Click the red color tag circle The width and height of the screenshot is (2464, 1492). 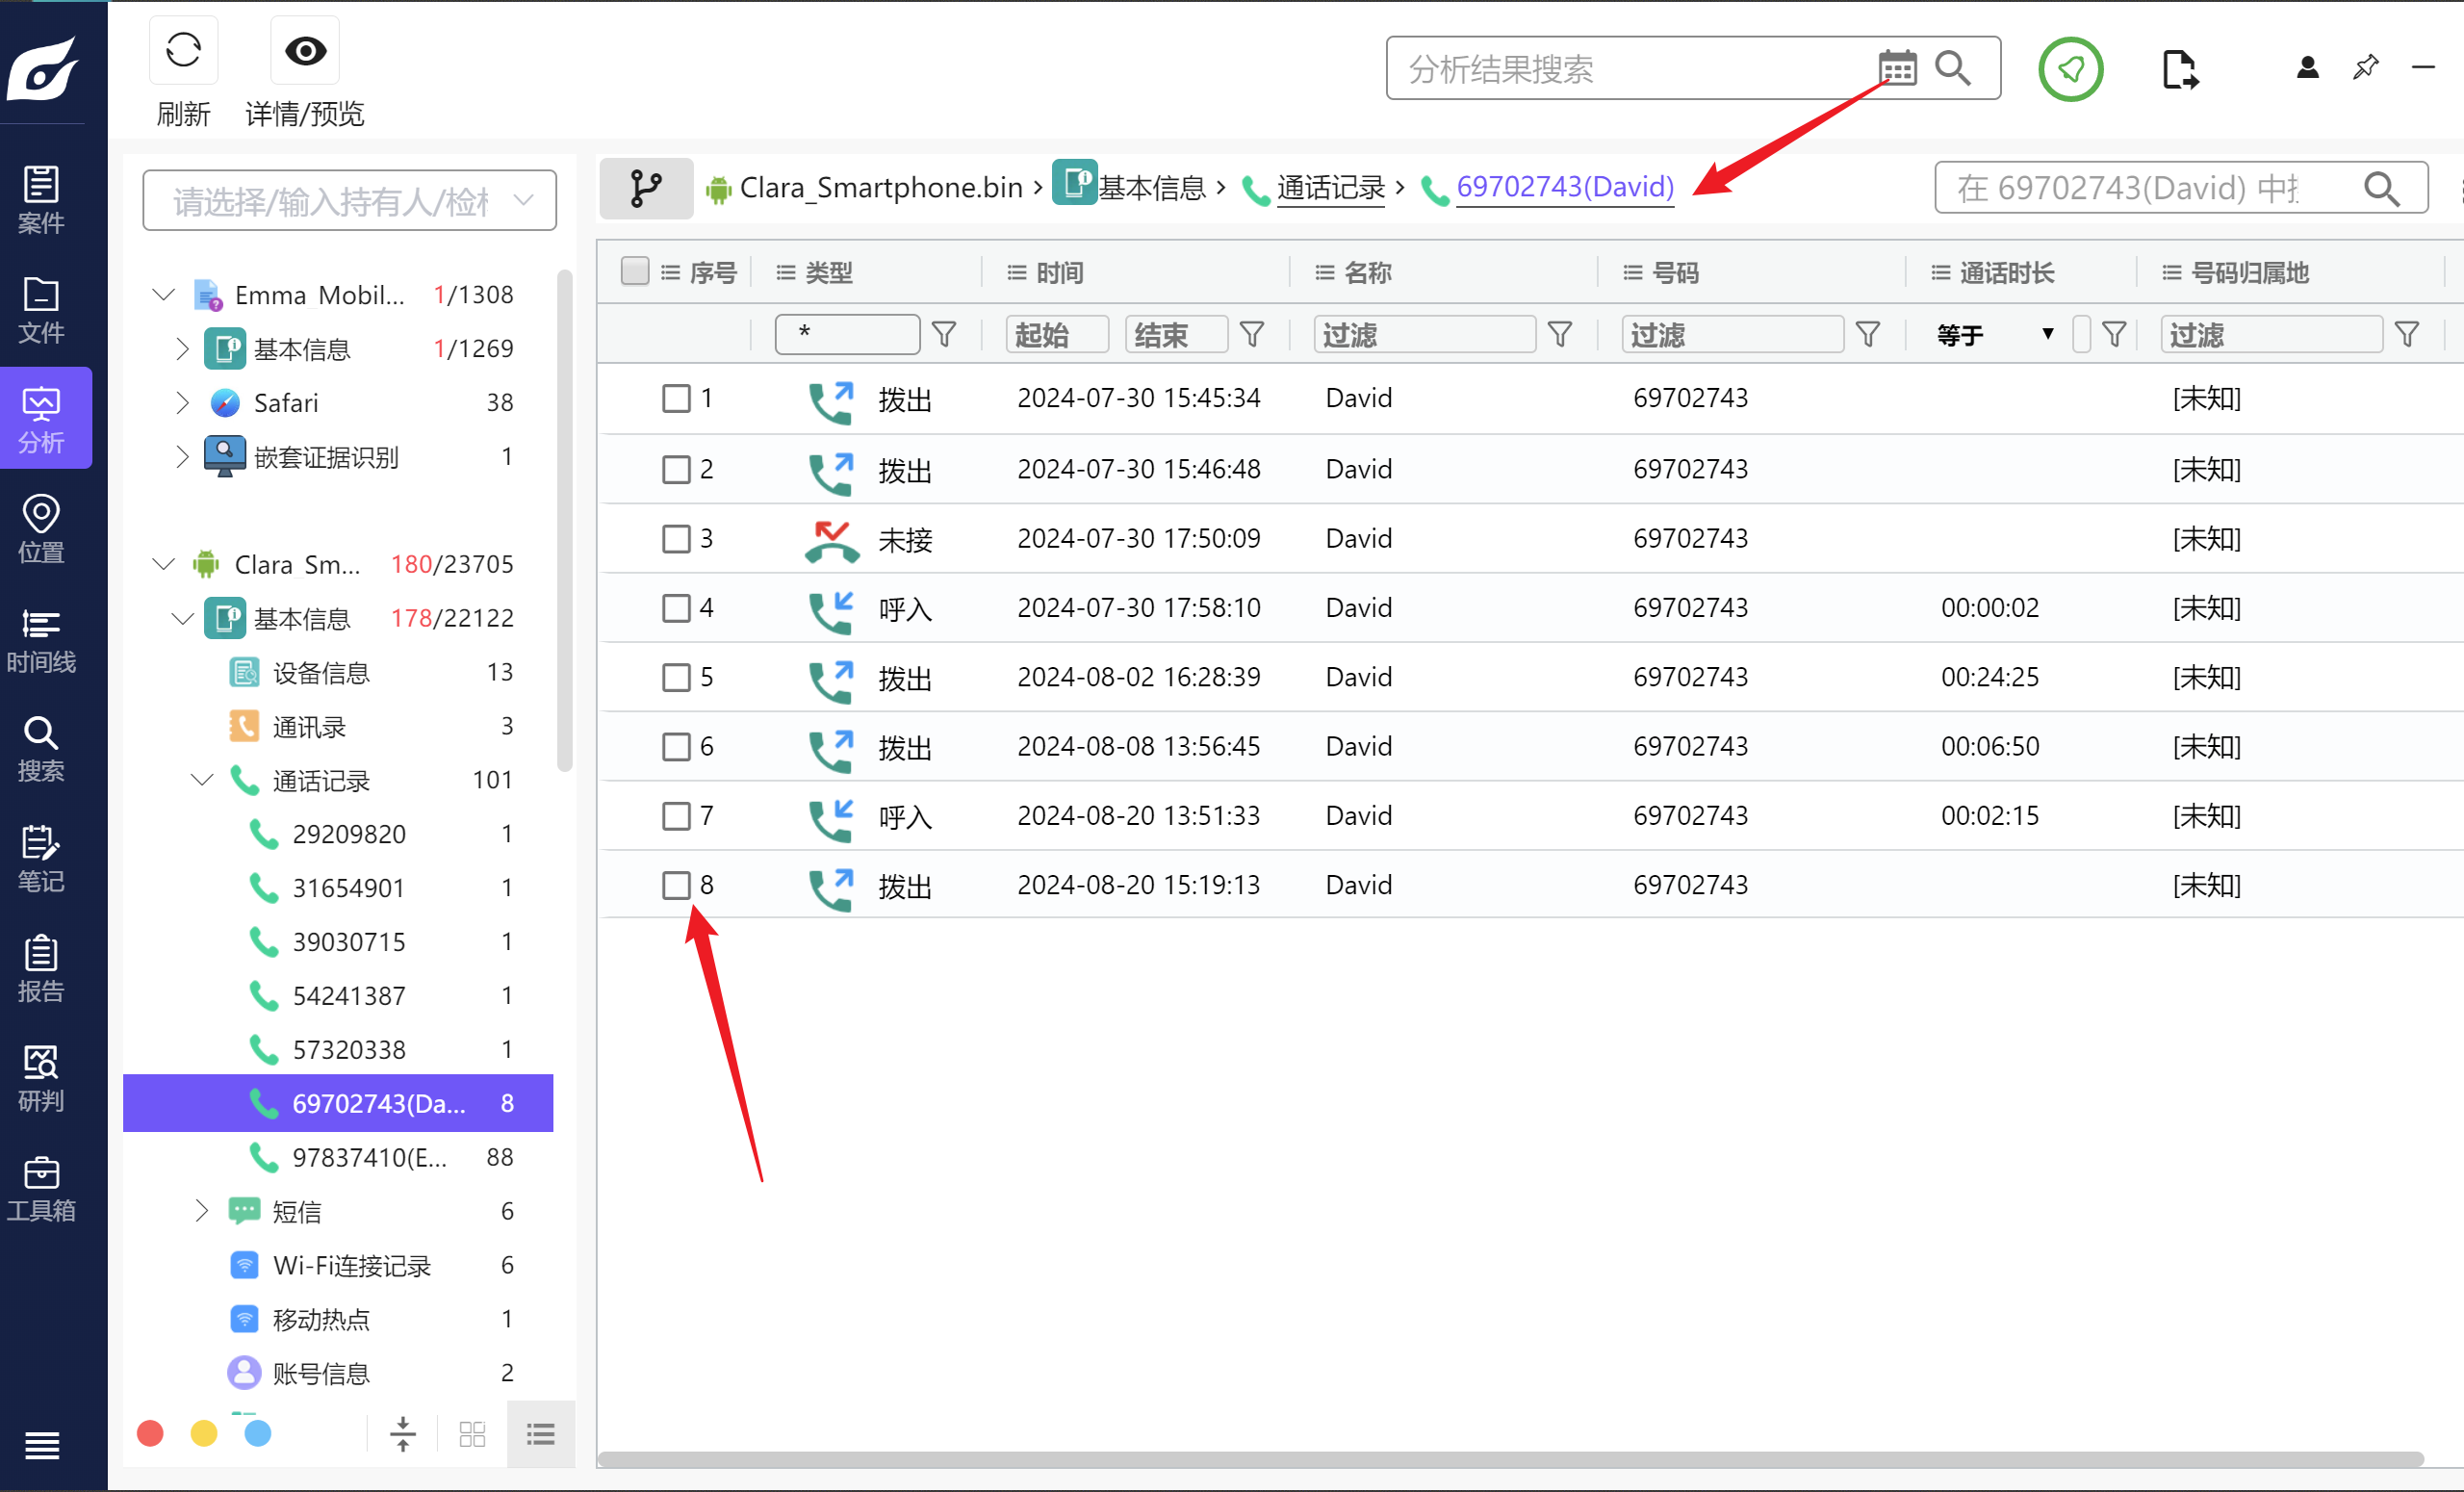[150, 1434]
